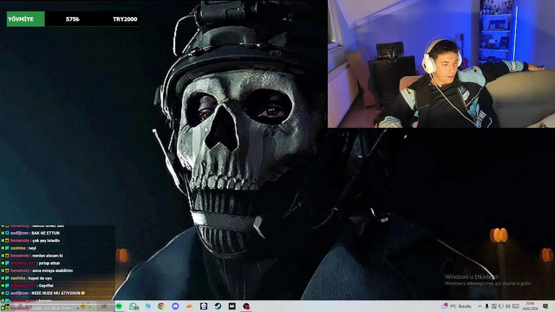Open Steam from the taskbar
The height and width of the screenshot is (312, 555).
click(x=218, y=306)
